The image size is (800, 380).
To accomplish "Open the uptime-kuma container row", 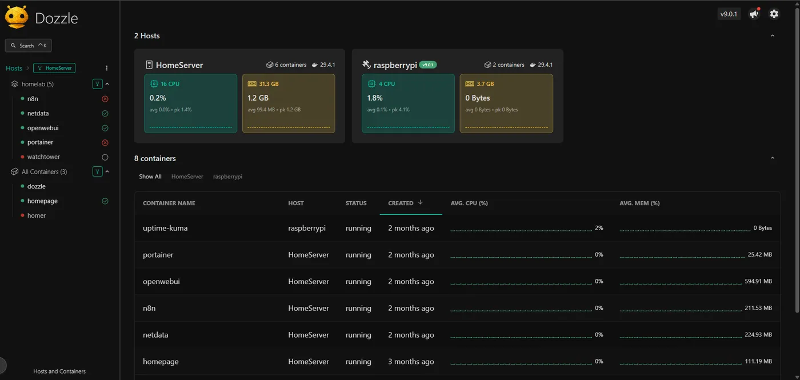I will coord(457,228).
